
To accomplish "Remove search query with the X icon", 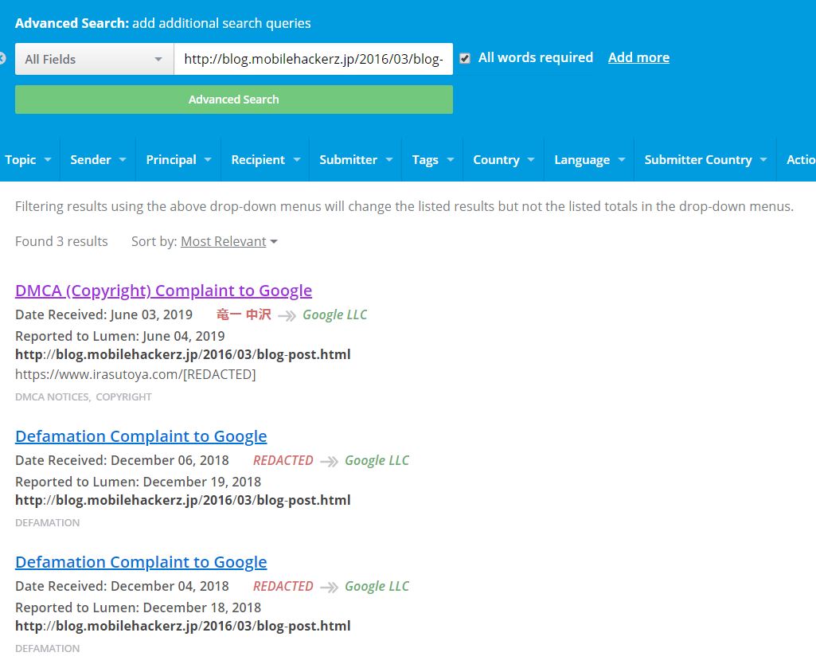I will [x=2, y=59].
